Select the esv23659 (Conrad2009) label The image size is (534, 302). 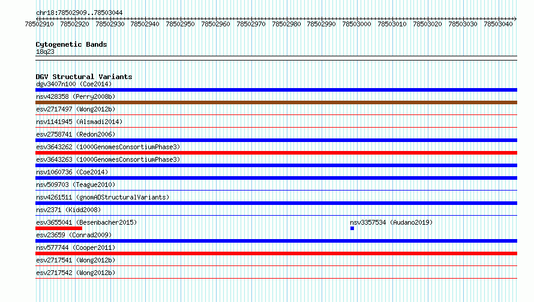[74, 235]
